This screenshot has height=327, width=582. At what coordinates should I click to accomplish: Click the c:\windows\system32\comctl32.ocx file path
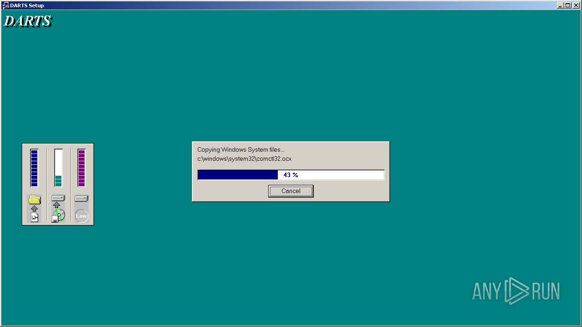point(245,159)
